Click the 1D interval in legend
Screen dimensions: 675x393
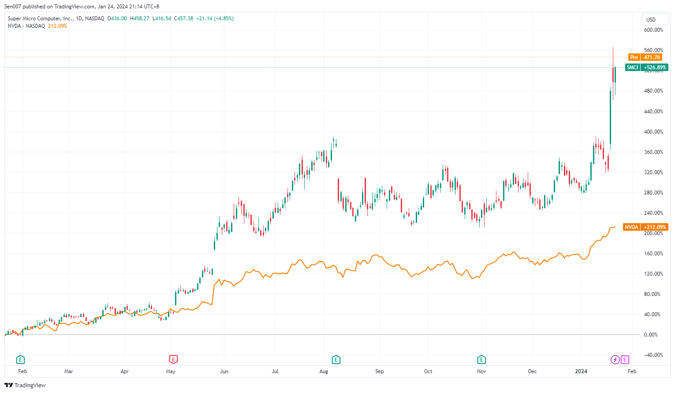click(79, 19)
